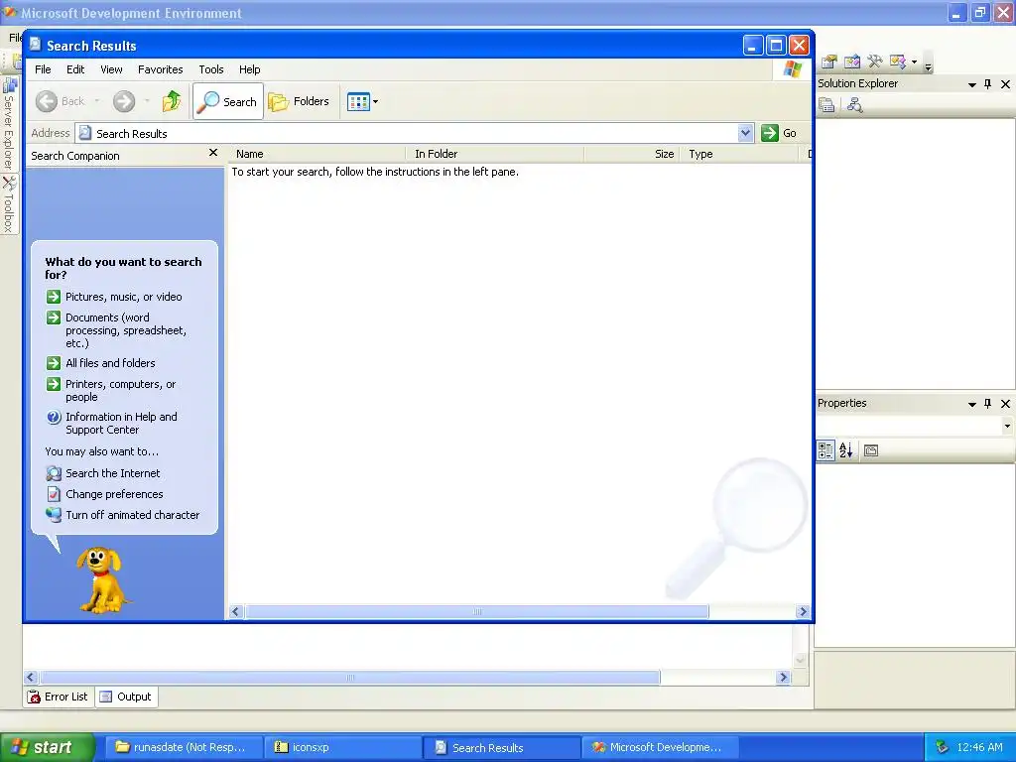The height and width of the screenshot is (762, 1016).
Task: Click the Forward navigation arrow icon
Action: [x=124, y=101]
